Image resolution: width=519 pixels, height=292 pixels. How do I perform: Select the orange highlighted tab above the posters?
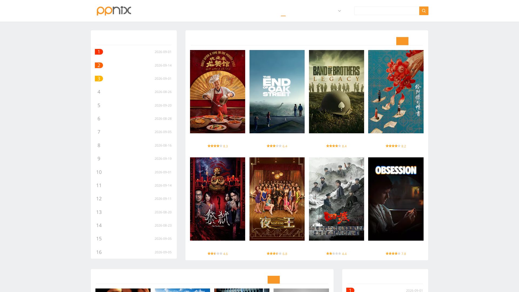402,41
